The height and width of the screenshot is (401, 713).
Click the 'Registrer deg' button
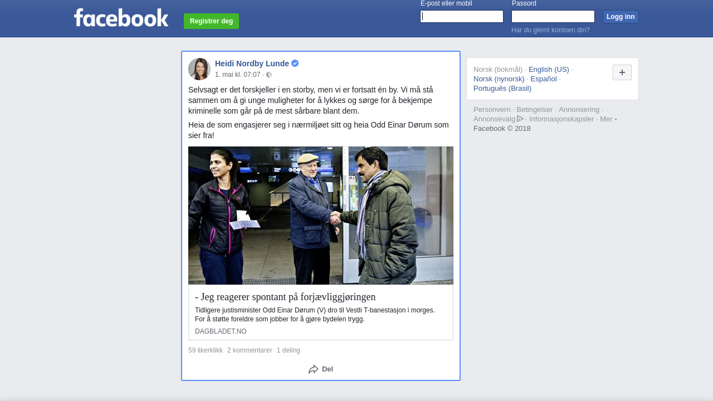[x=211, y=21]
